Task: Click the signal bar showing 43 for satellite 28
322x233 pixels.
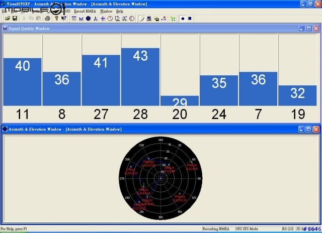Action: tap(140, 77)
